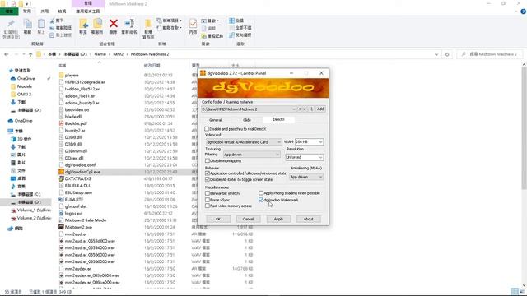Click the Invert selection icon in ribbon

231,35
